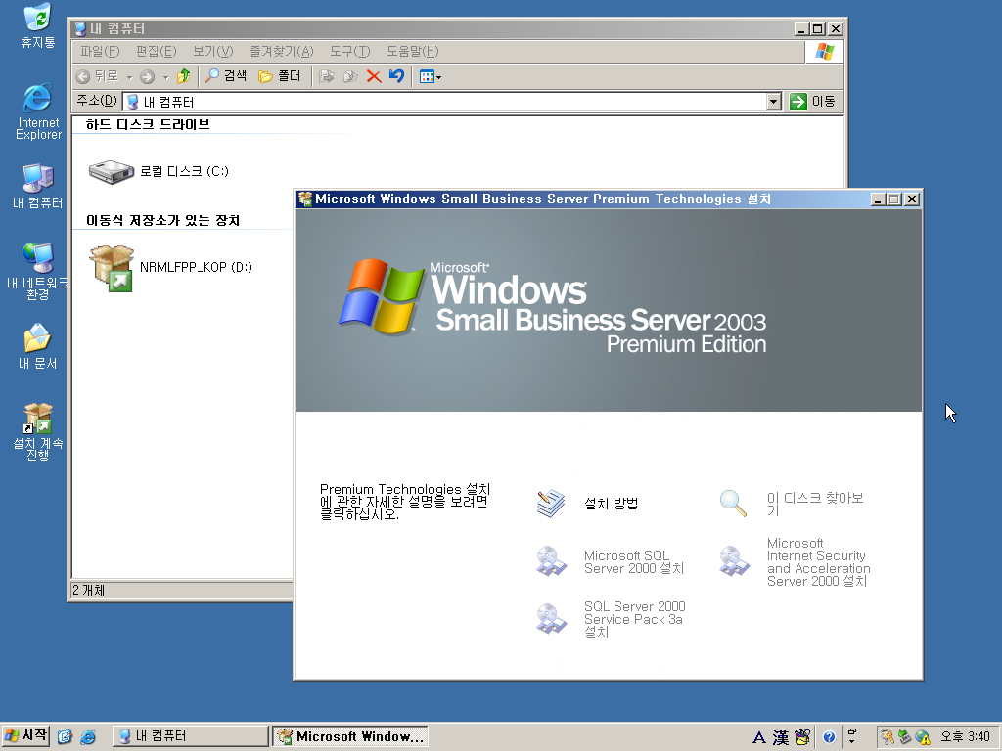The height and width of the screenshot is (751, 1002).
Task: Open the 편집(E) menu
Action: coord(156,51)
